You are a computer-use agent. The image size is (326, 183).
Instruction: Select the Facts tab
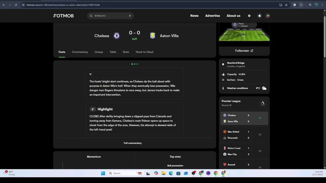tap(62, 52)
